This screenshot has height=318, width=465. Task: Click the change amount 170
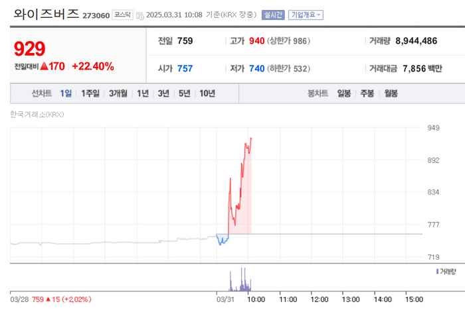(x=56, y=66)
